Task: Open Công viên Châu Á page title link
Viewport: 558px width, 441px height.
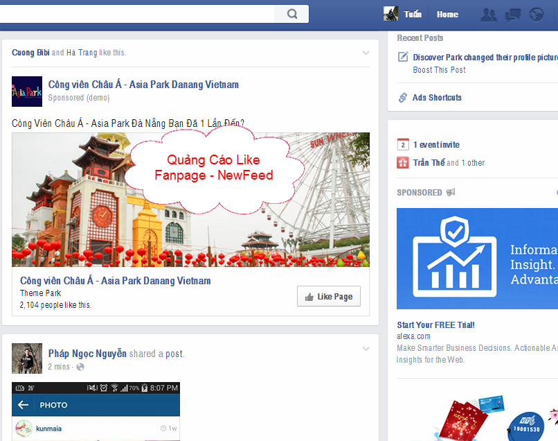Action: tap(143, 85)
